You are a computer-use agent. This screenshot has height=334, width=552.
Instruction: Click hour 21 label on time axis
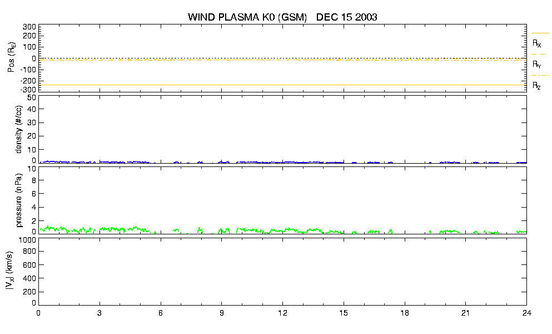[466, 313]
